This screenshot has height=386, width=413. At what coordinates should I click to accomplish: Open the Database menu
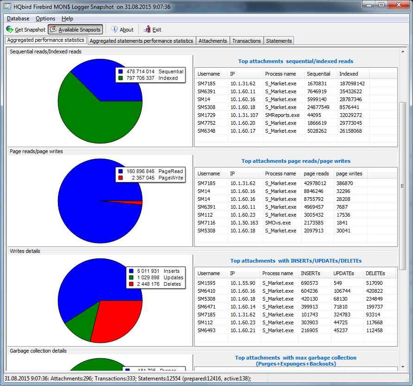18,19
